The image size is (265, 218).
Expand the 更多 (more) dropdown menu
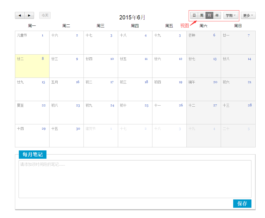(x=248, y=16)
